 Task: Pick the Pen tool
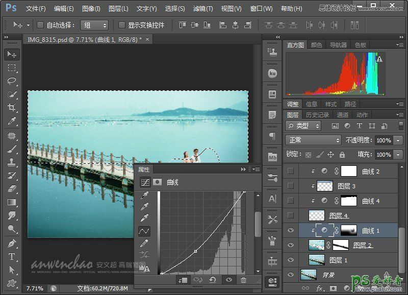click(12, 243)
